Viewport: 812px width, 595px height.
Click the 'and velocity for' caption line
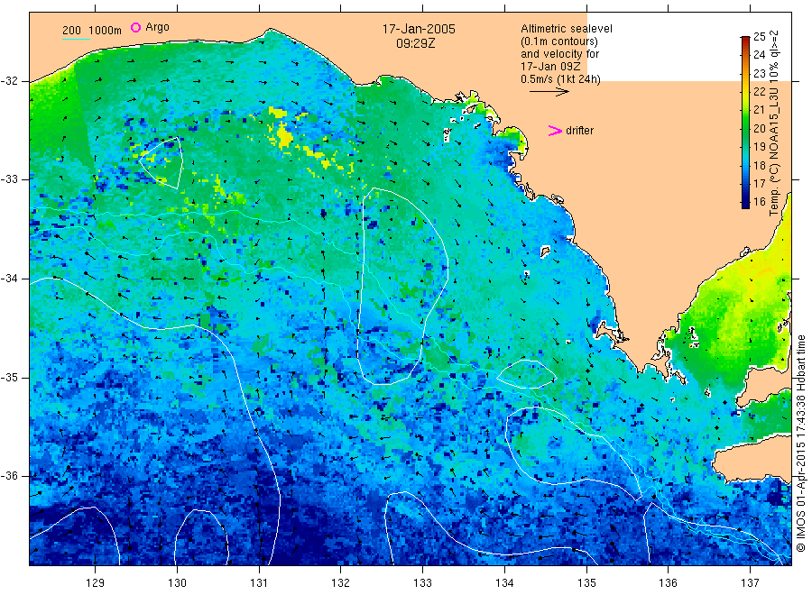click(x=559, y=54)
